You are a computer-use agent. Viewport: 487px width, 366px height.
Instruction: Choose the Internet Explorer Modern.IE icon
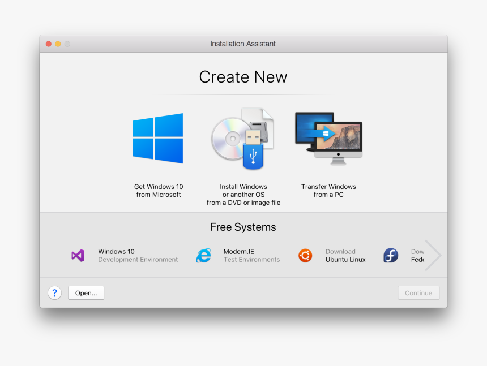pyautogui.click(x=204, y=256)
